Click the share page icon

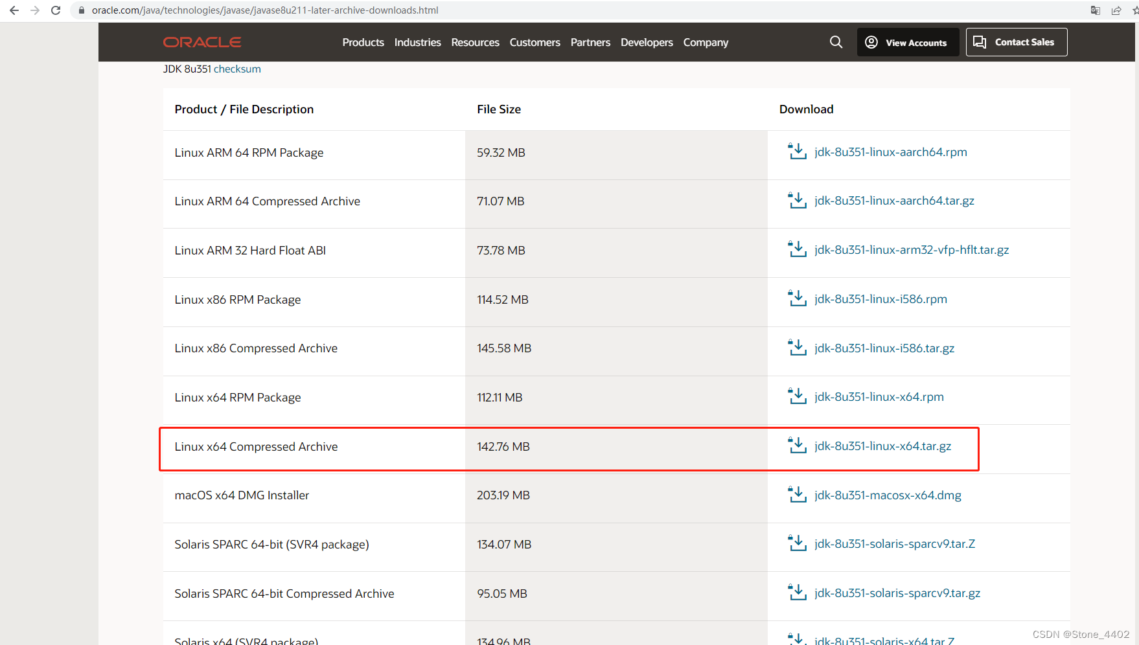coord(1116,10)
